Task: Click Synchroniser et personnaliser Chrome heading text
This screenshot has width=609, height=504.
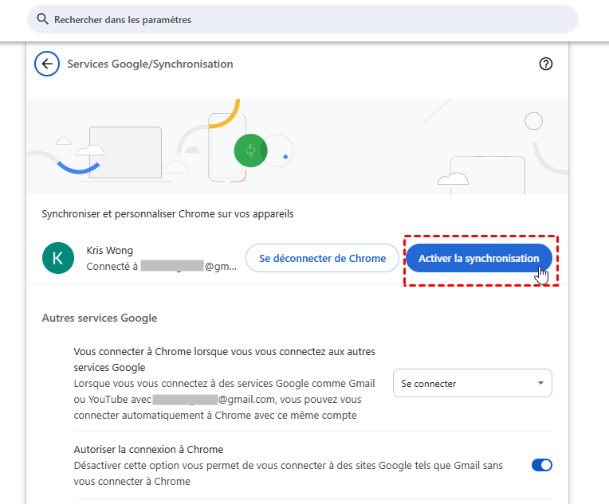Action: 167,214
